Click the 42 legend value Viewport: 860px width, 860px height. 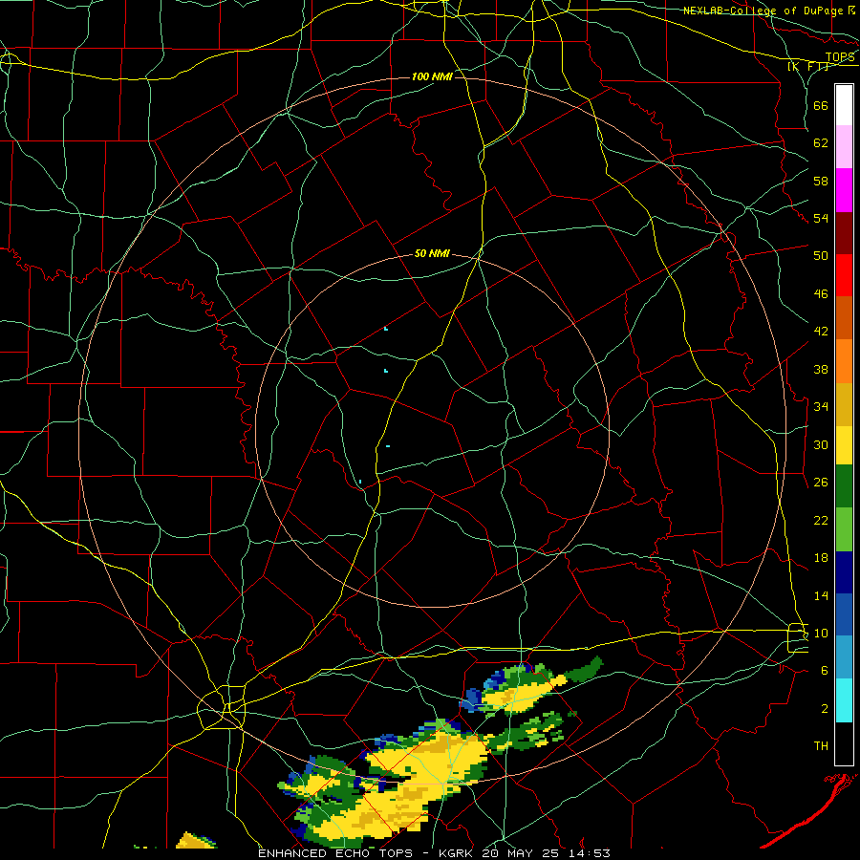(821, 331)
